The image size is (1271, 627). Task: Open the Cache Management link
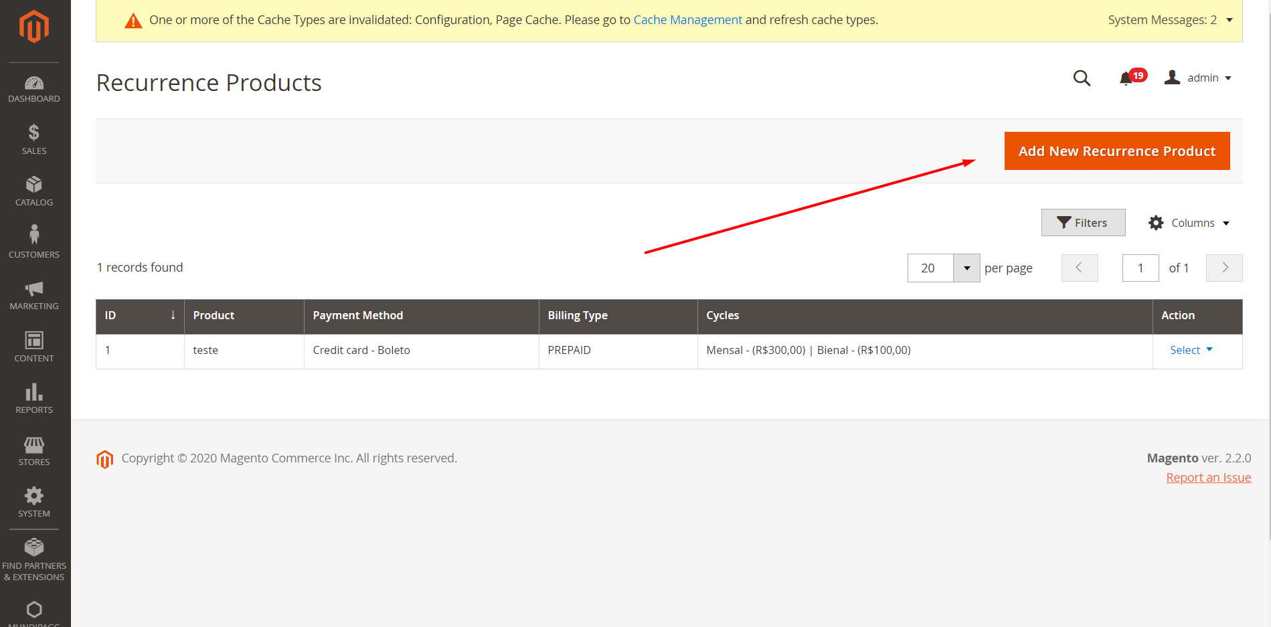pyautogui.click(x=687, y=20)
